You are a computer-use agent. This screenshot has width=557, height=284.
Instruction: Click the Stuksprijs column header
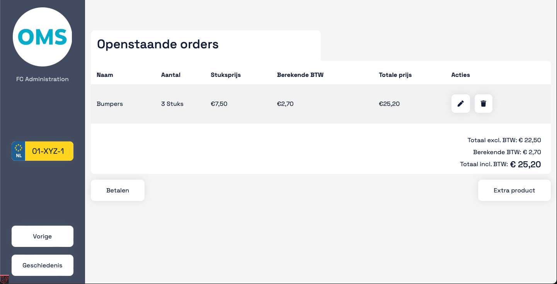(226, 75)
